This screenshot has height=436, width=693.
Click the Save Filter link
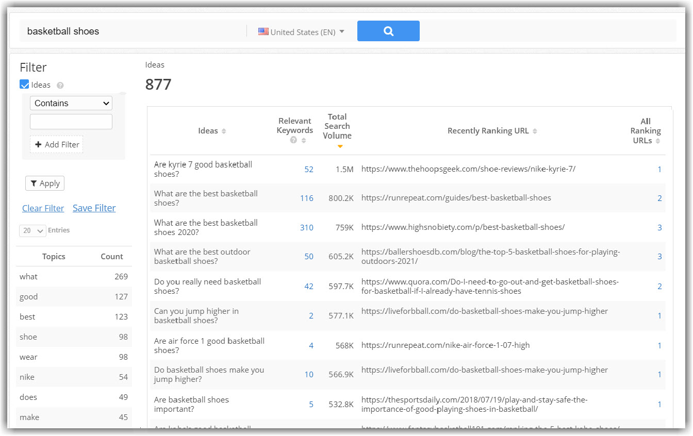[94, 208]
